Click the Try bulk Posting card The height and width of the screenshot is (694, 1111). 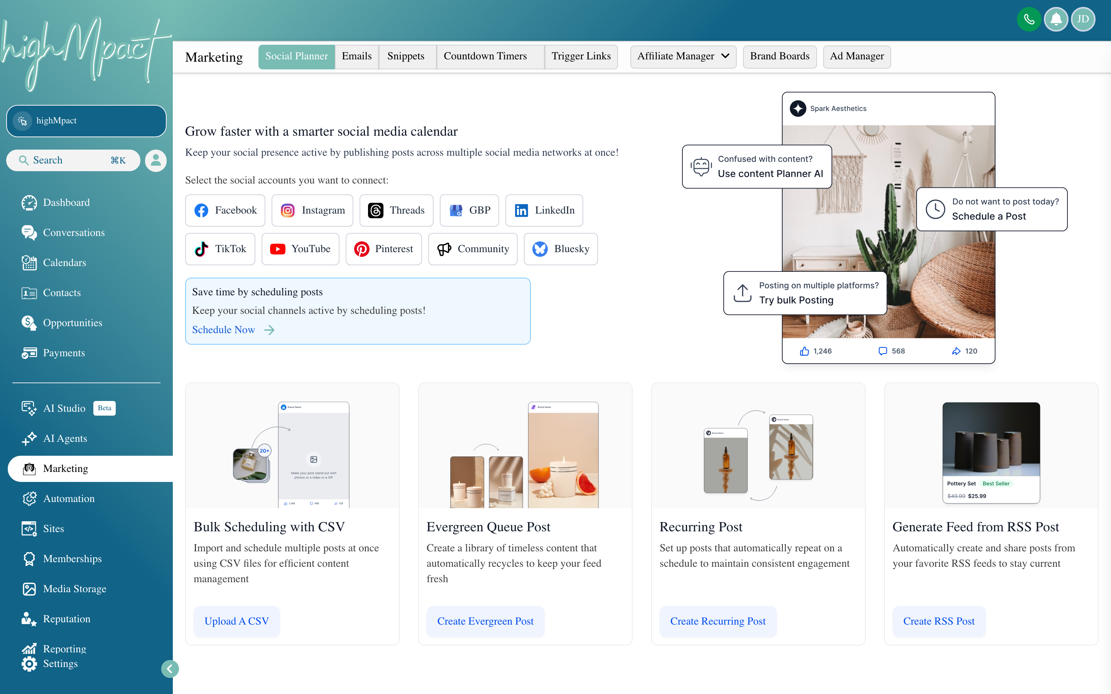[x=805, y=293]
